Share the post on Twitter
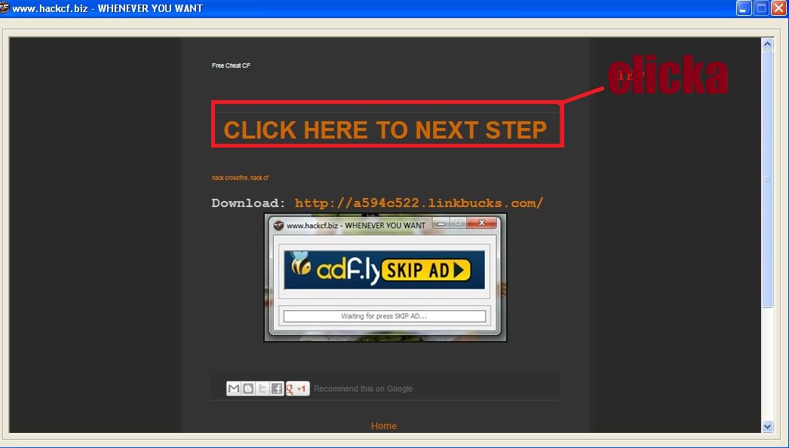The height and width of the screenshot is (448, 789). [x=262, y=389]
